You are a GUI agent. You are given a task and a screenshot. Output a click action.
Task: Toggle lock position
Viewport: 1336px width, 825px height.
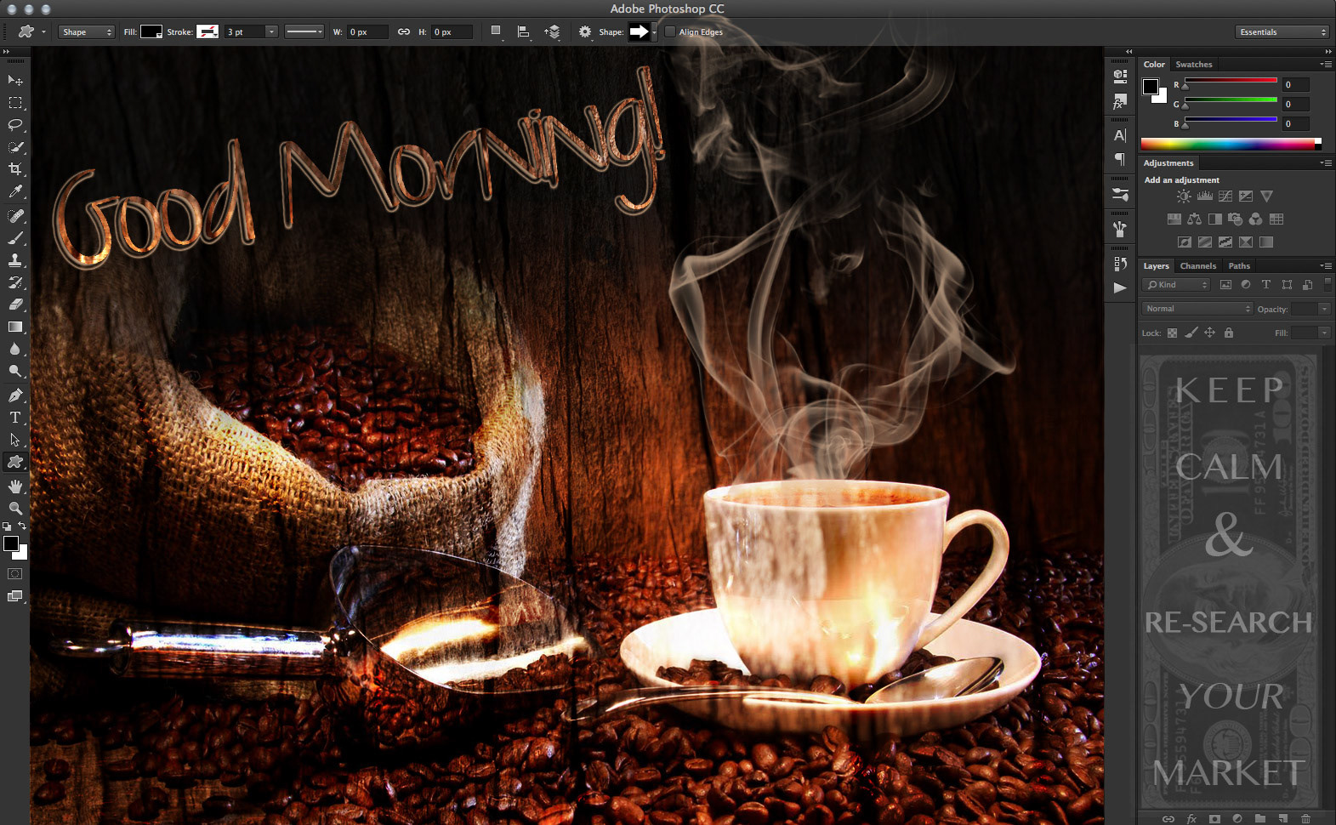[1209, 333]
